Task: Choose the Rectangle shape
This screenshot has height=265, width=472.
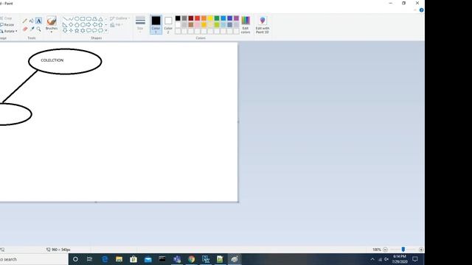Action: (83, 19)
